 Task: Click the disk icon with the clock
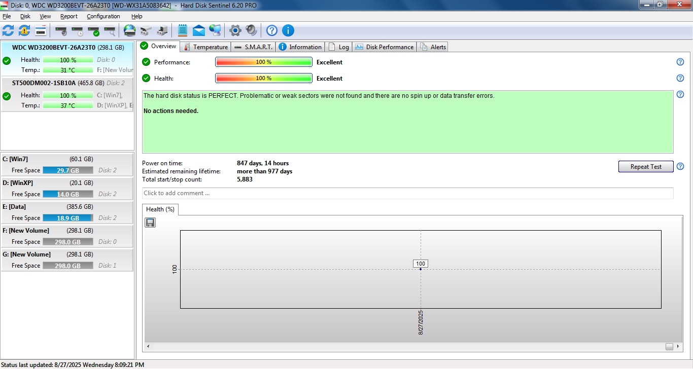point(77,31)
